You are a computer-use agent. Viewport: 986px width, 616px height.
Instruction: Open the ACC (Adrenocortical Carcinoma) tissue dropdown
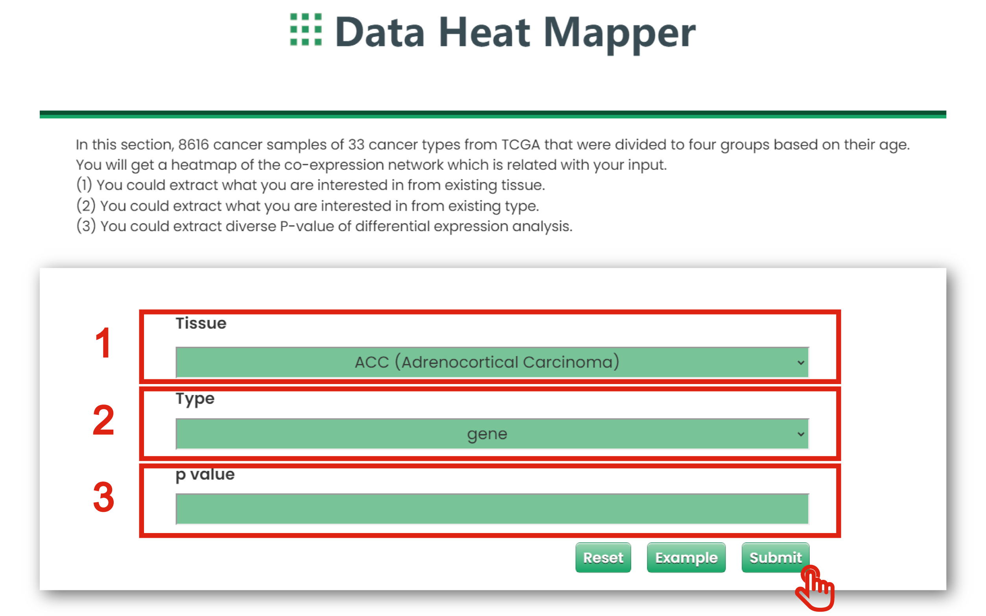tap(487, 362)
